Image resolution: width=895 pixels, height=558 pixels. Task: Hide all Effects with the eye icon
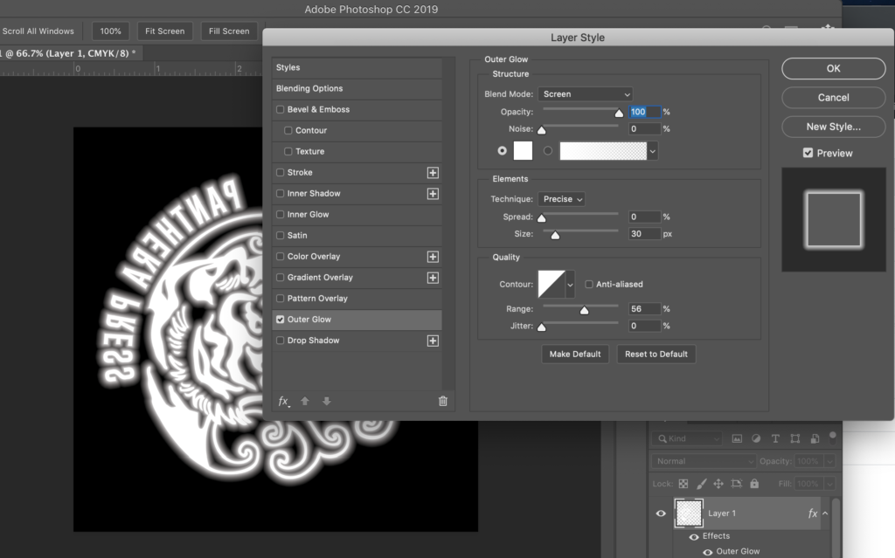click(694, 537)
